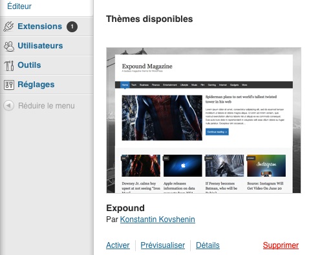
Task: Activate the Expound theme via Activer
Action: coord(118,245)
